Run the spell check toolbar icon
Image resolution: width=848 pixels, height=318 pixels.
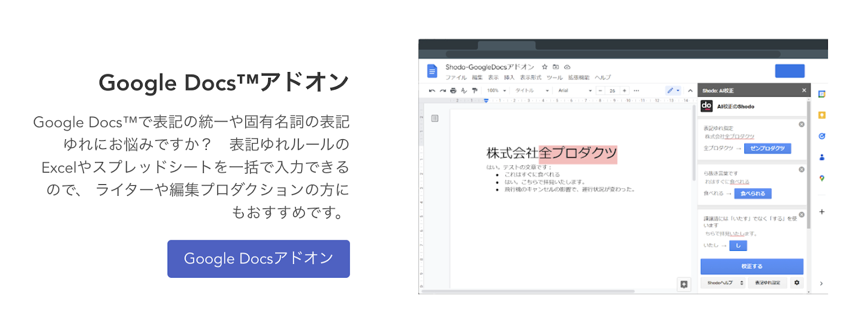tap(464, 90)
